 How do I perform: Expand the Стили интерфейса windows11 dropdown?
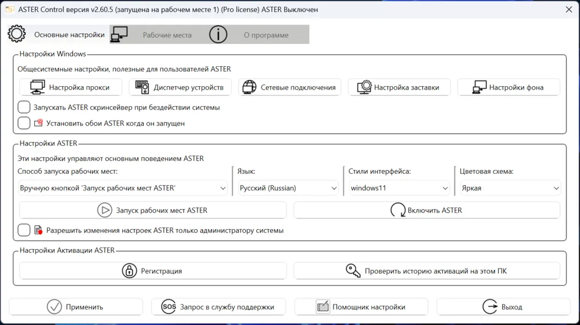[399, 188]
